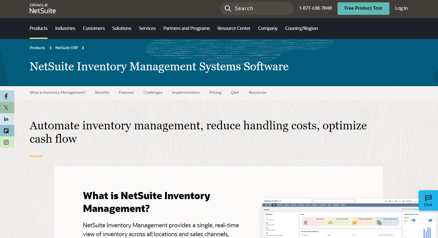This screenshot has height=238, width=438.
Task: Open the Solutions menu
Action: click(x=122, y=28)
